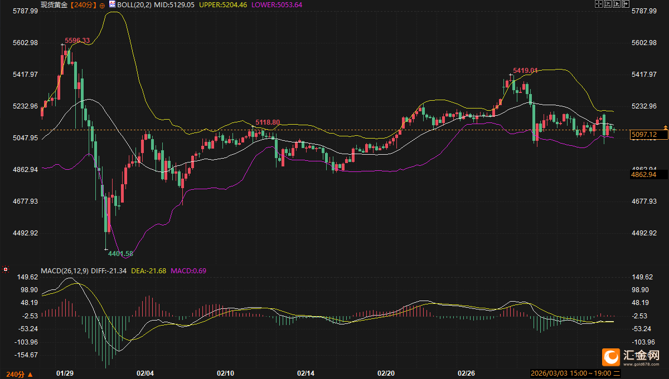Click the orange 4862.94 price label on right axis
The image size is (669, 379).
[x=643, y=175]
